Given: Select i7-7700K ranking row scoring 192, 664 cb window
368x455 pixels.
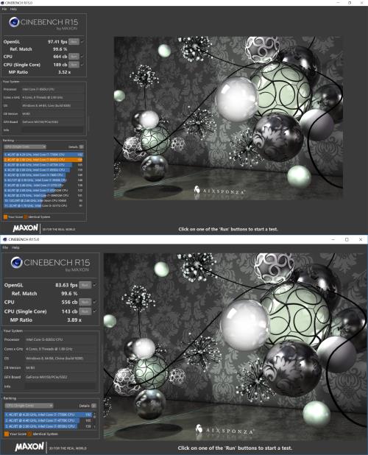Looking at the screenshot, I should 43,155.
